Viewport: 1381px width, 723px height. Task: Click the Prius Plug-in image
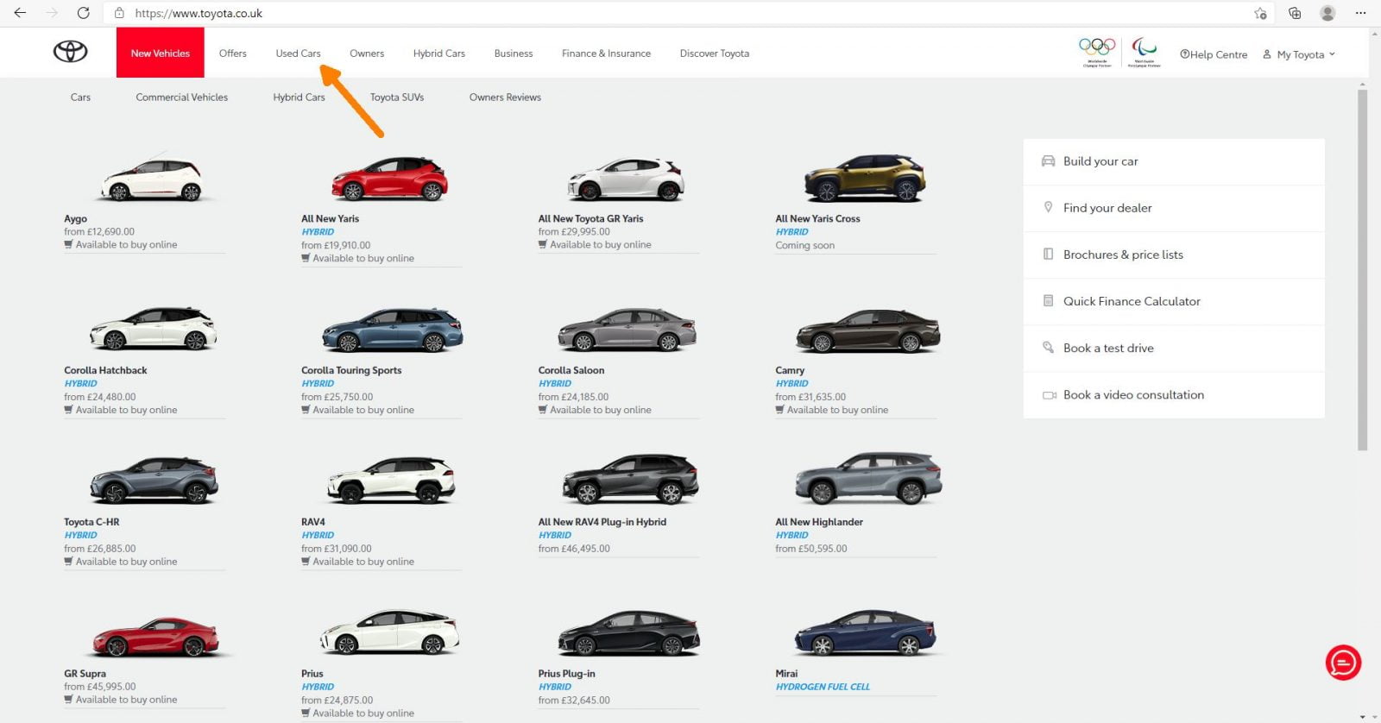tap(628, 632)
